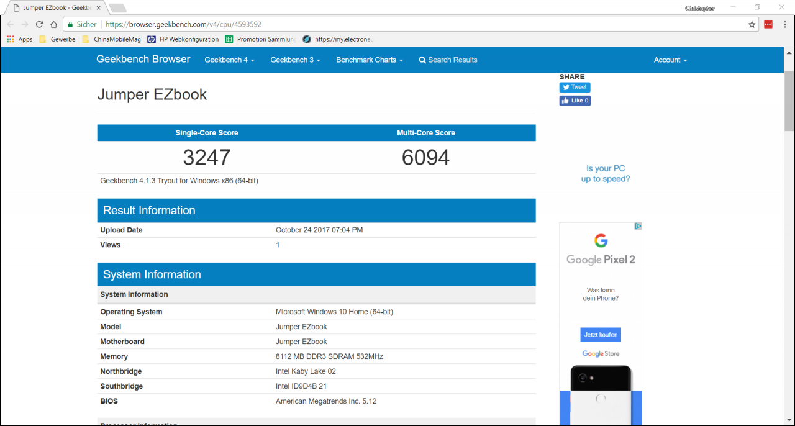Screen dimensions: 795x426
Task: Click the AdChoices icon on the Pixel ad
Action: (x=638, y=226)
